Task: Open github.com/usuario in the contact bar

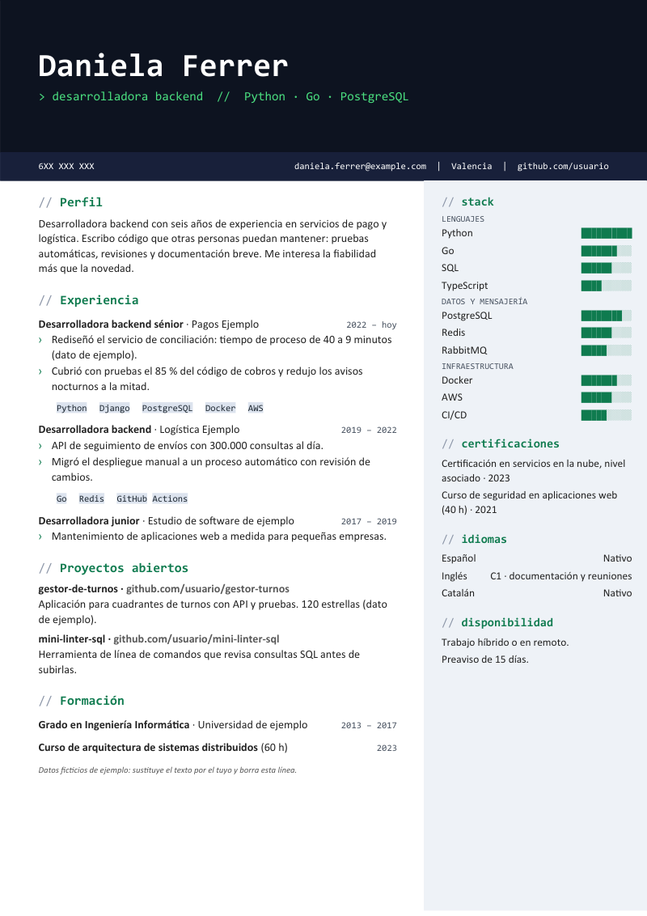Action: click(x=563, y=167)
